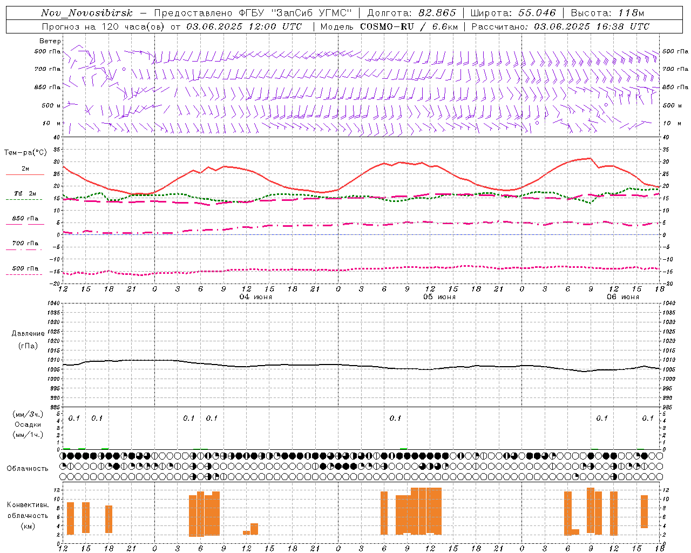Click the 'Высота: 118м' elevation value

607,13
